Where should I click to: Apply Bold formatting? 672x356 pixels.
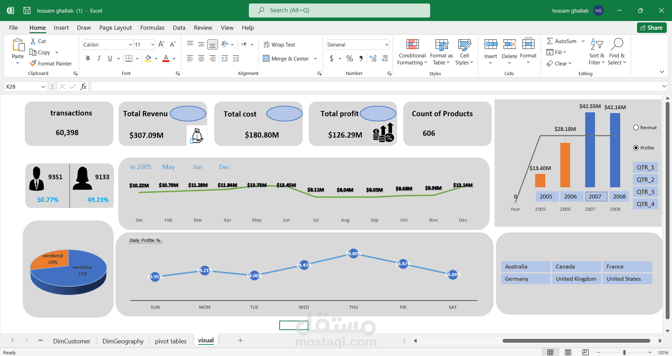tap(88, 58)
